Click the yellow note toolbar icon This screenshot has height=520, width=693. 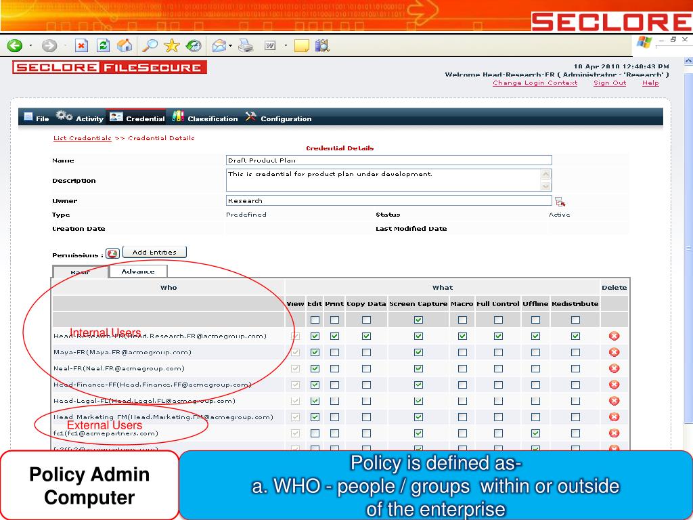tap(301, 45)
